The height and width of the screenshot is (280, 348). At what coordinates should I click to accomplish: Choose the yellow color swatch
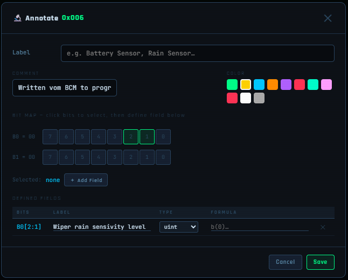pos(246,85)
